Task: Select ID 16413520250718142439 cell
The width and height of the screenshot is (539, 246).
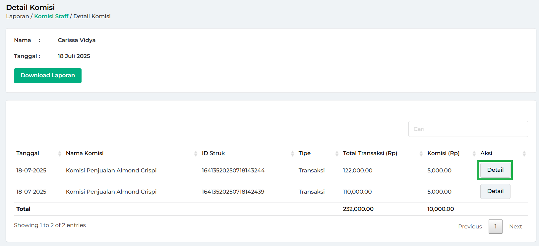Action: click(233, 192)
